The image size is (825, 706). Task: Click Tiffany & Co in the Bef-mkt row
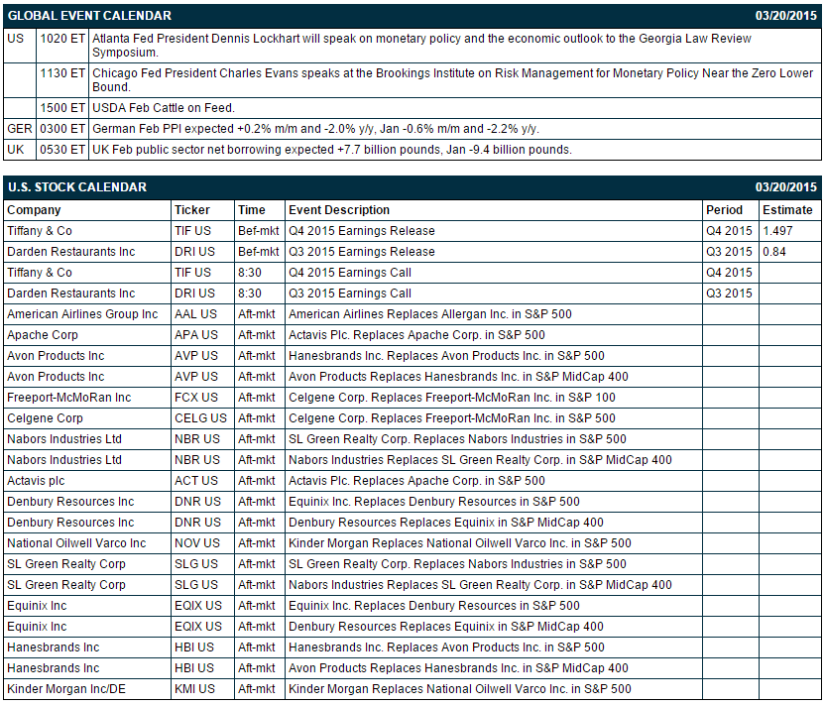point(40,231)
